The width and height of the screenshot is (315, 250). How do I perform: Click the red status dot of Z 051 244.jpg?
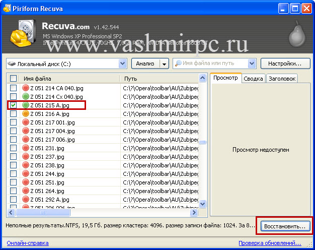pyautogui.click(x=26, y=173)
